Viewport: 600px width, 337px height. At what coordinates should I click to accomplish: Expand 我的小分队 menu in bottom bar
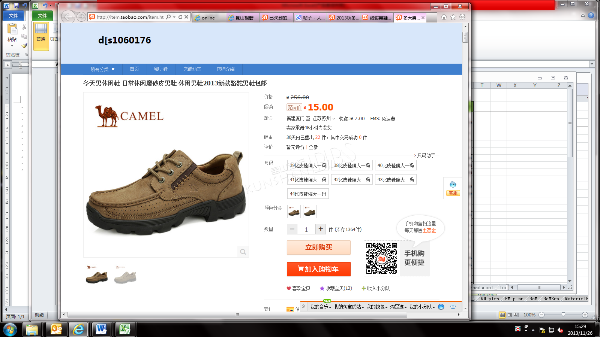[x=422, y=307]
